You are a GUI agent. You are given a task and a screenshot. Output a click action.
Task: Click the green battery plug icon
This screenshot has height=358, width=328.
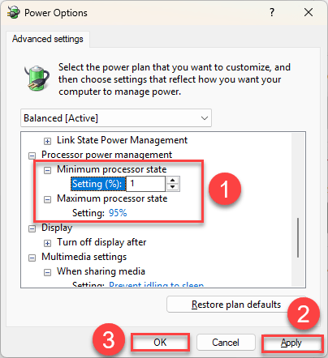tap(37, 78)
